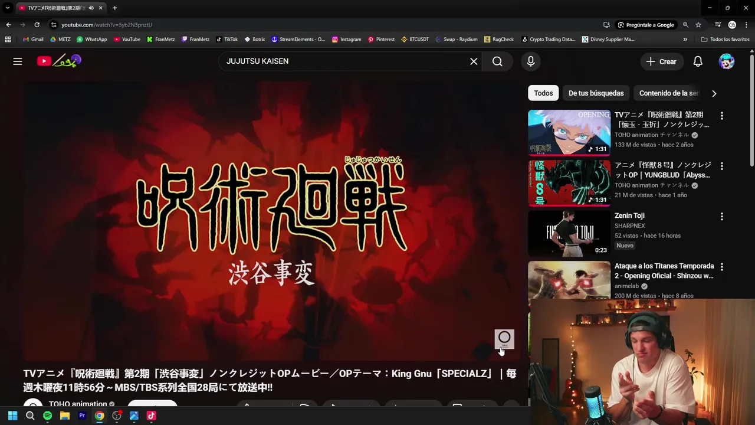Mute tab via speaker icon

91,8
